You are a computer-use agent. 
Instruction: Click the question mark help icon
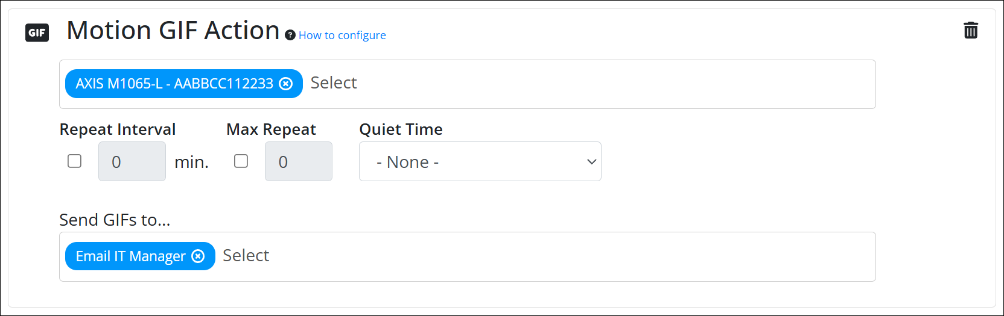click(x=290, y=36)
